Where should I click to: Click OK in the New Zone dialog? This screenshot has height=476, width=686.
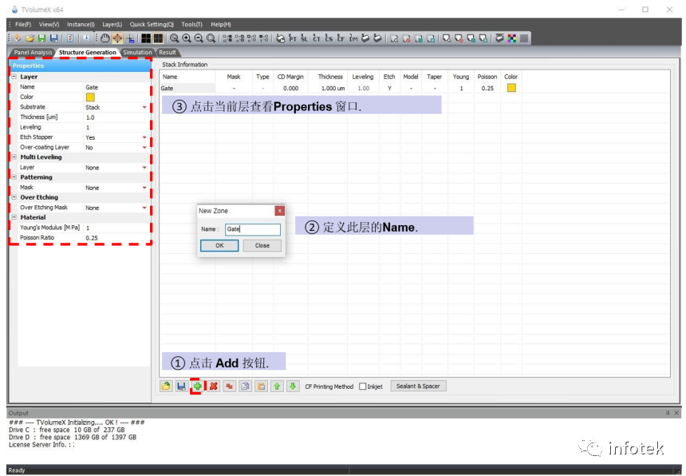point(219,246)
